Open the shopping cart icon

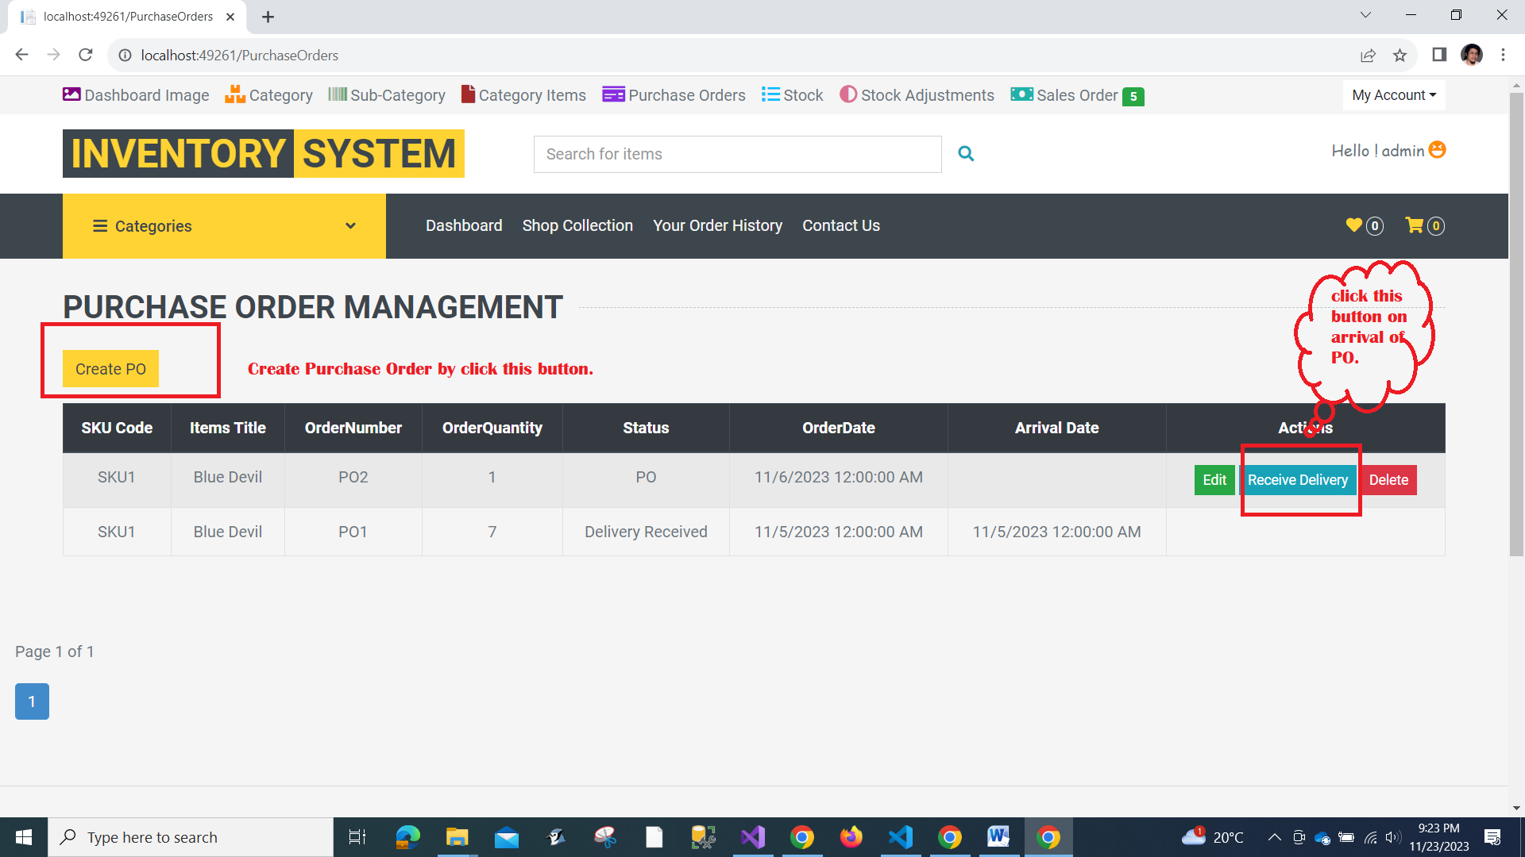pyautogui.click(x=1414, y=225)
